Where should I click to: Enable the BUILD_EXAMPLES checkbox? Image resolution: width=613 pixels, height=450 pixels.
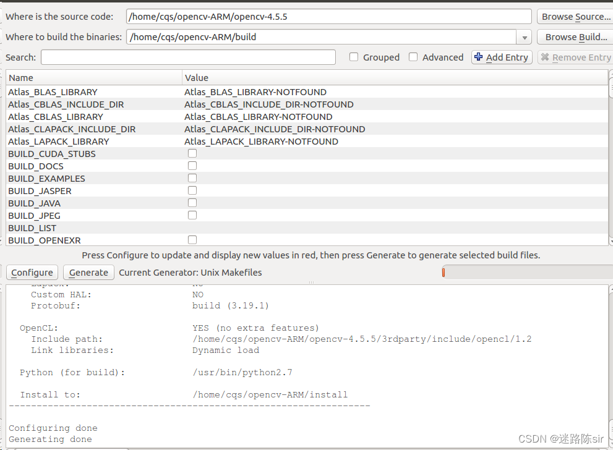192,177
